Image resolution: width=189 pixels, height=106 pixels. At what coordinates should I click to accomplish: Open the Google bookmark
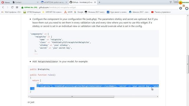click(x=79, y=12)
